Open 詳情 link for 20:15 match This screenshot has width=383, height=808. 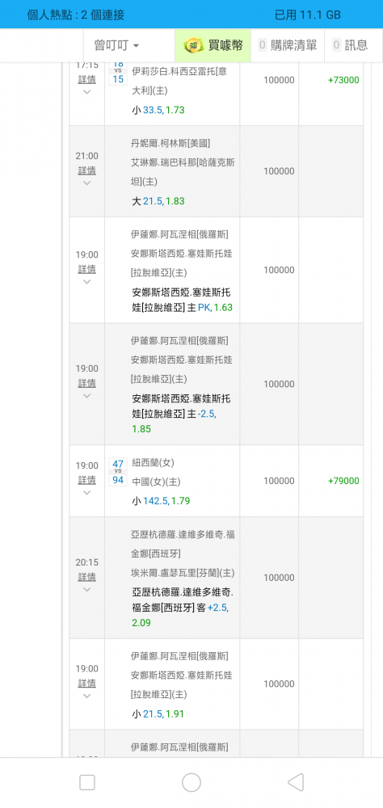tap(86, 577)
